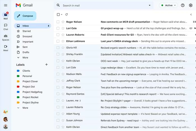Viewport: 196px width, 131px height.
Task: Open the Support help icon
Action: coord(183,5)
